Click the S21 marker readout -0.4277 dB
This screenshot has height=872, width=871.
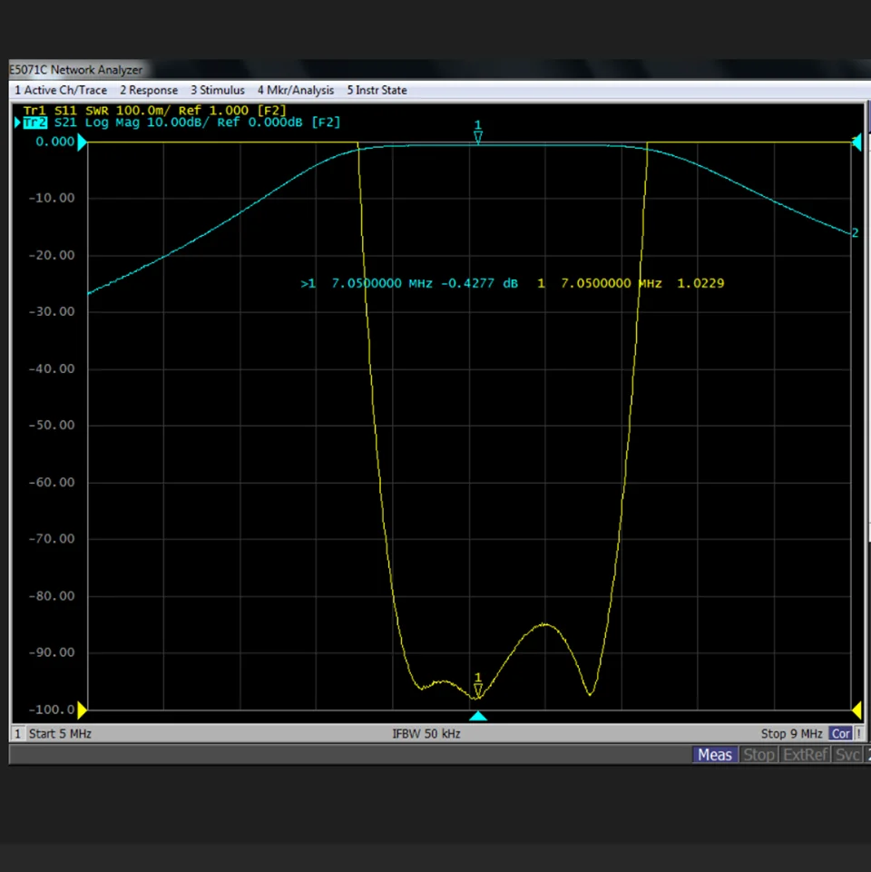tap(409, 284)
